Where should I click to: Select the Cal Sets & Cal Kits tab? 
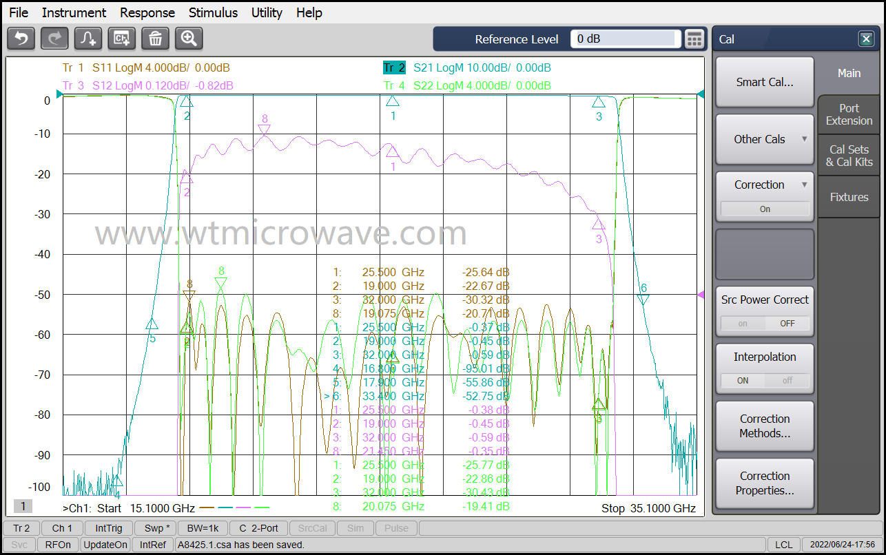tap(849, 156)
